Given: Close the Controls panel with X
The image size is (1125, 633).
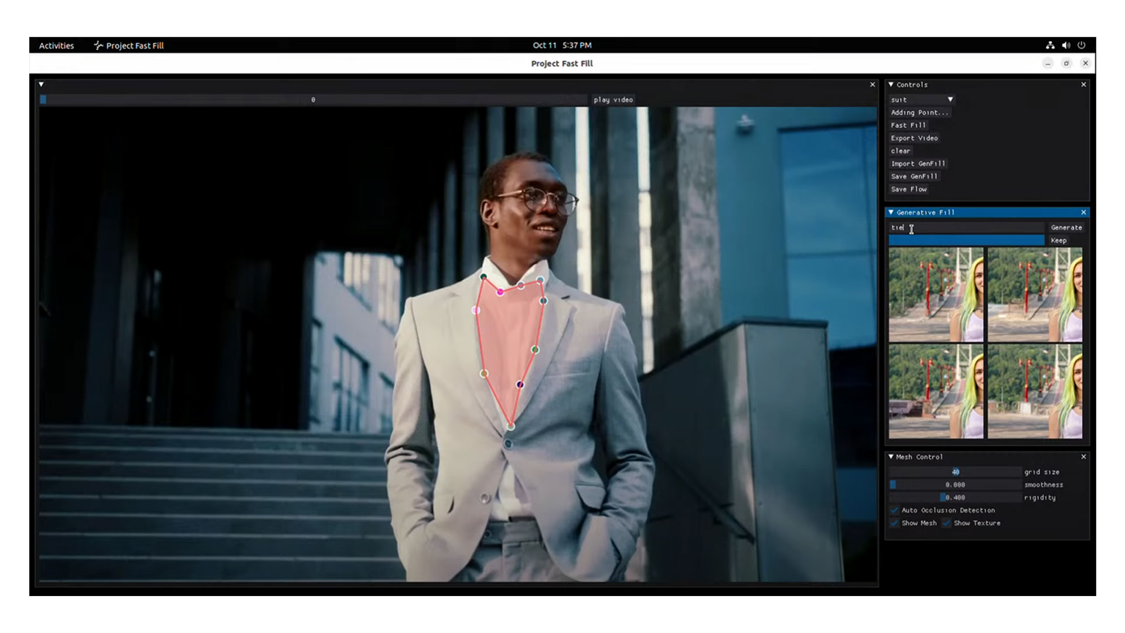Looking at the screenshot, I should tap(1083, 84).
